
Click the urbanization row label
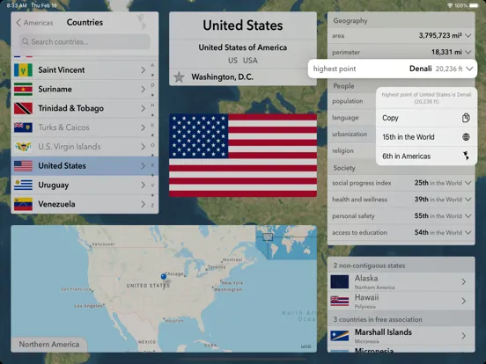pyautogui.click(x=350, y=134)
